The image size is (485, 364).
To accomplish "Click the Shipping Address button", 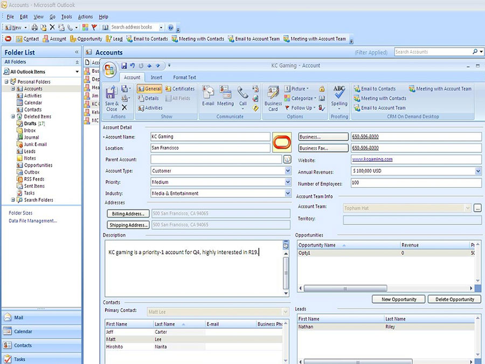I will click(128, 225).
